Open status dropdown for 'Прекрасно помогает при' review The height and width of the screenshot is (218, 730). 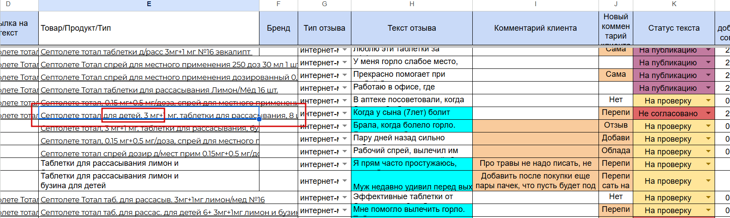(x=708, y=75)
